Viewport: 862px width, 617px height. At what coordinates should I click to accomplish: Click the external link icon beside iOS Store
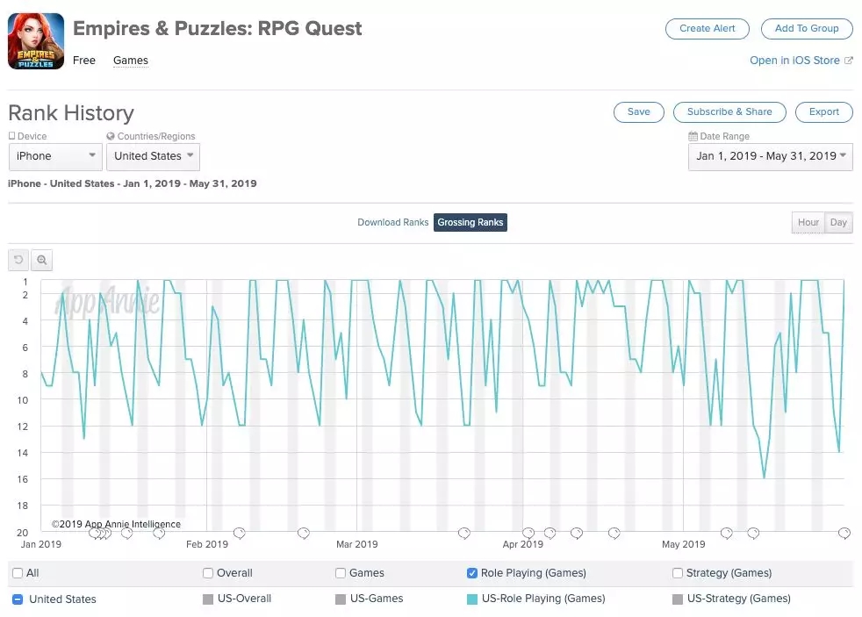coord(848,61)
